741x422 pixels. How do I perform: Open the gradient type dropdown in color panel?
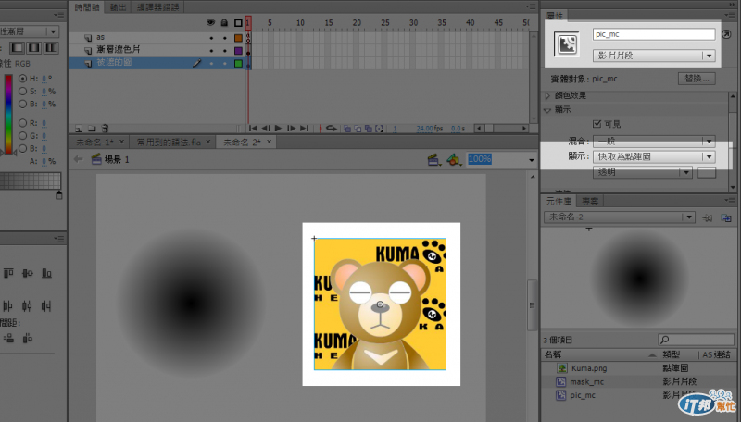coord(30,31)
